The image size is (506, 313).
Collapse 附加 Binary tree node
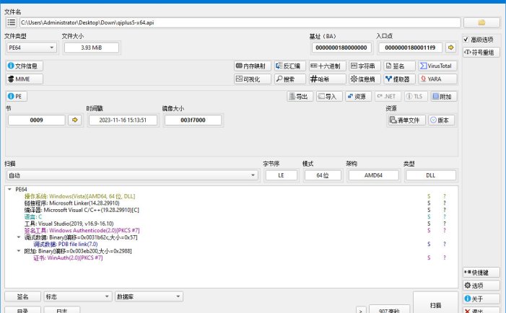tap(18, 251)
